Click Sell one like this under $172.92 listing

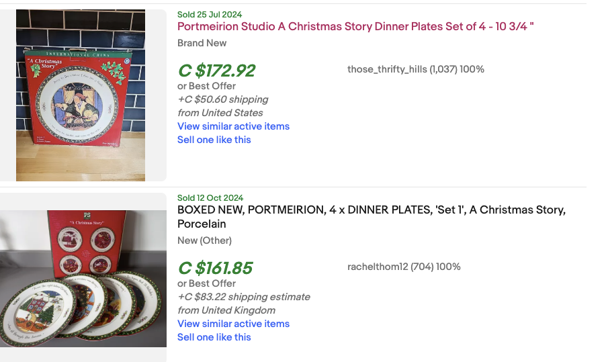tap(214, 140)
